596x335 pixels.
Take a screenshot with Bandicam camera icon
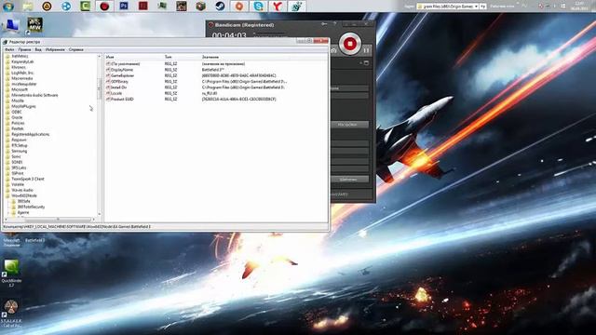click(333, 50)
